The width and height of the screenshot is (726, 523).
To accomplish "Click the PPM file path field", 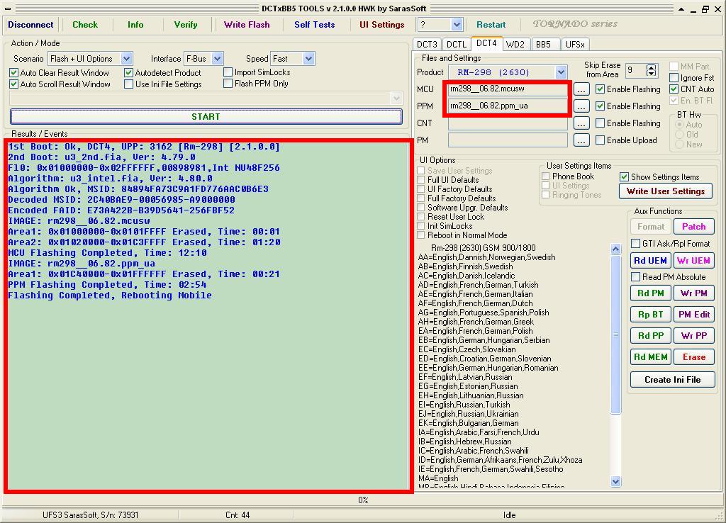I will click(x=508, y=106).
